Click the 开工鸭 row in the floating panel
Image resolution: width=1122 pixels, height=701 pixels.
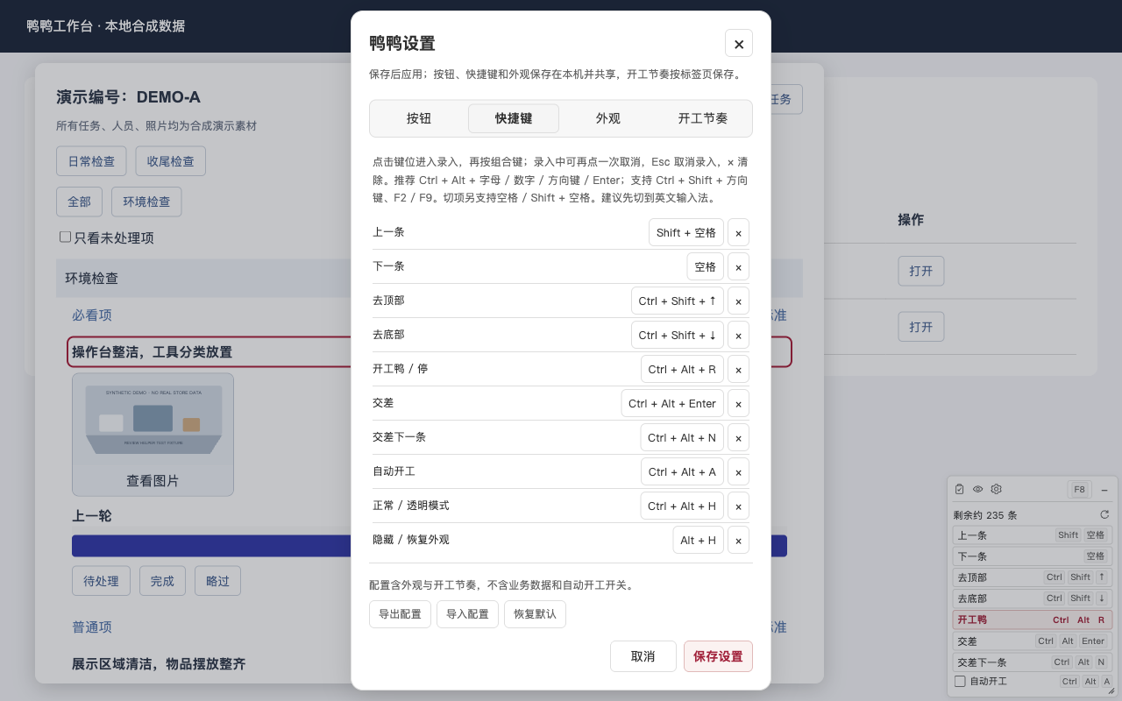pyautogui.click(x=1033, y=620)
